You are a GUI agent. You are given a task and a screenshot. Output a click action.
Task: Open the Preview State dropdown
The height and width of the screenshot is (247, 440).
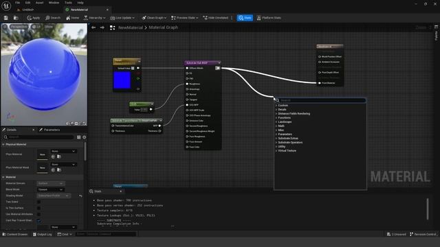pos(185,18)
